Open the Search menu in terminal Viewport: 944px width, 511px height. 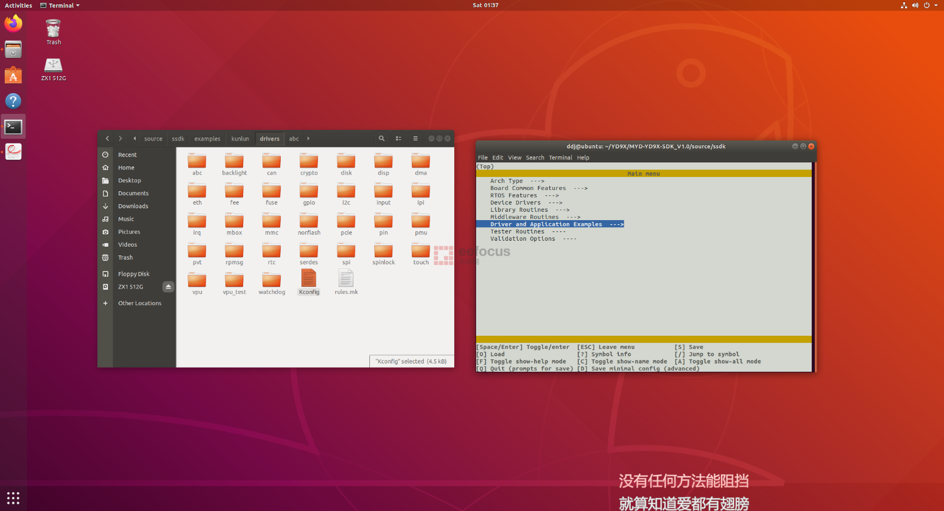[535, 158]
